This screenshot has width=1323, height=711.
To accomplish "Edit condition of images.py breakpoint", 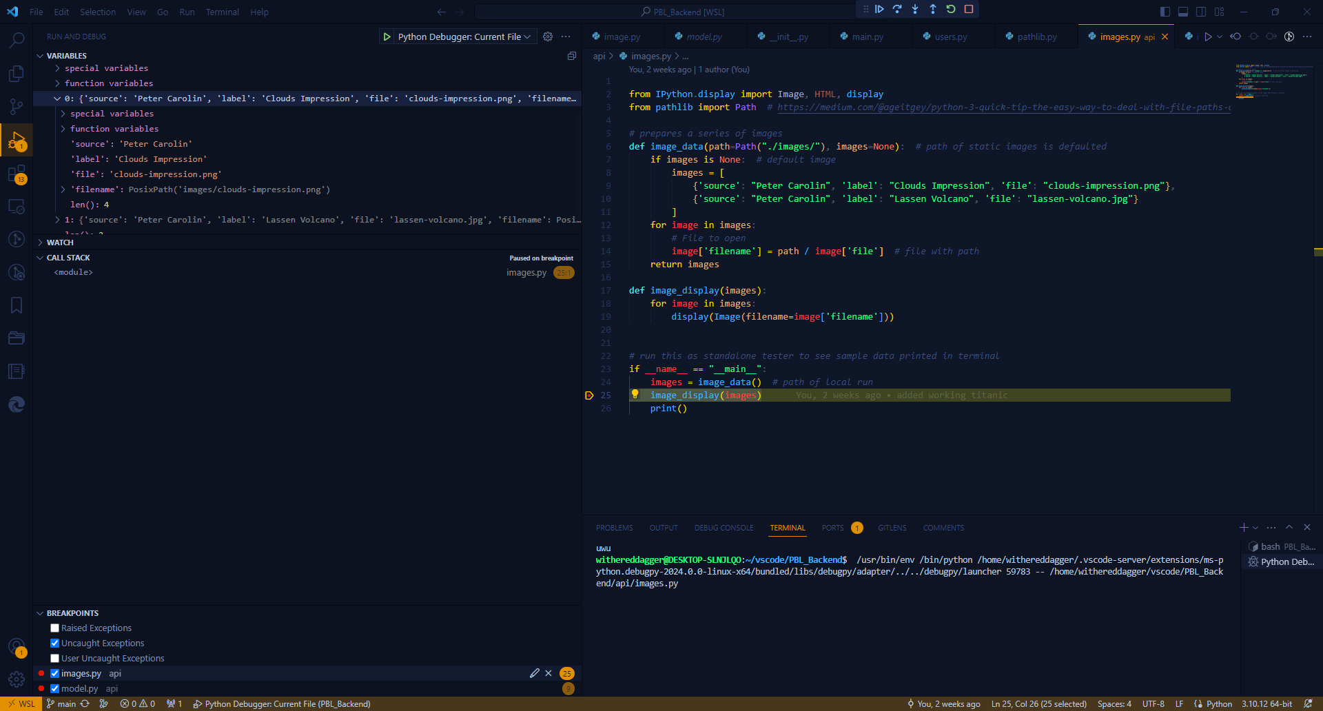I will tap(535, 673).
